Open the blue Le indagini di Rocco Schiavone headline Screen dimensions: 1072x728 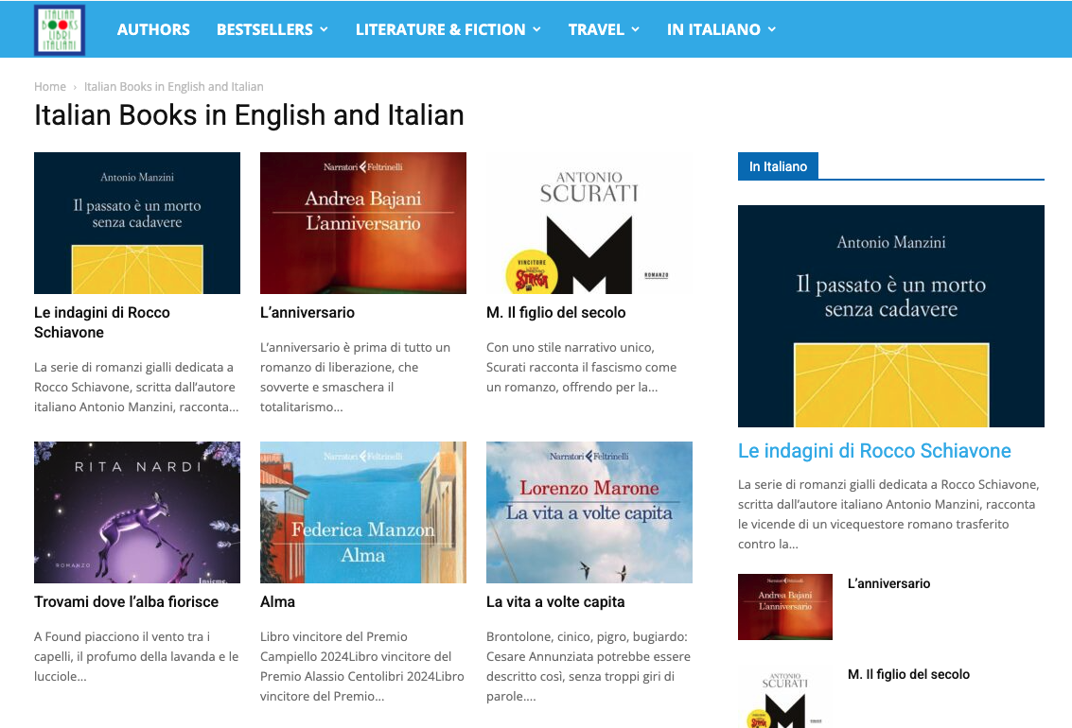tap(874, 451)
